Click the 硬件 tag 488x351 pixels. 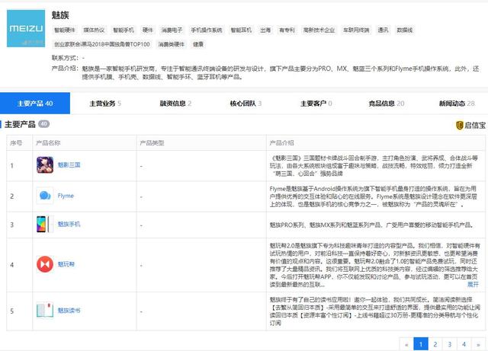pyautogui.click(x=147, y=30)
